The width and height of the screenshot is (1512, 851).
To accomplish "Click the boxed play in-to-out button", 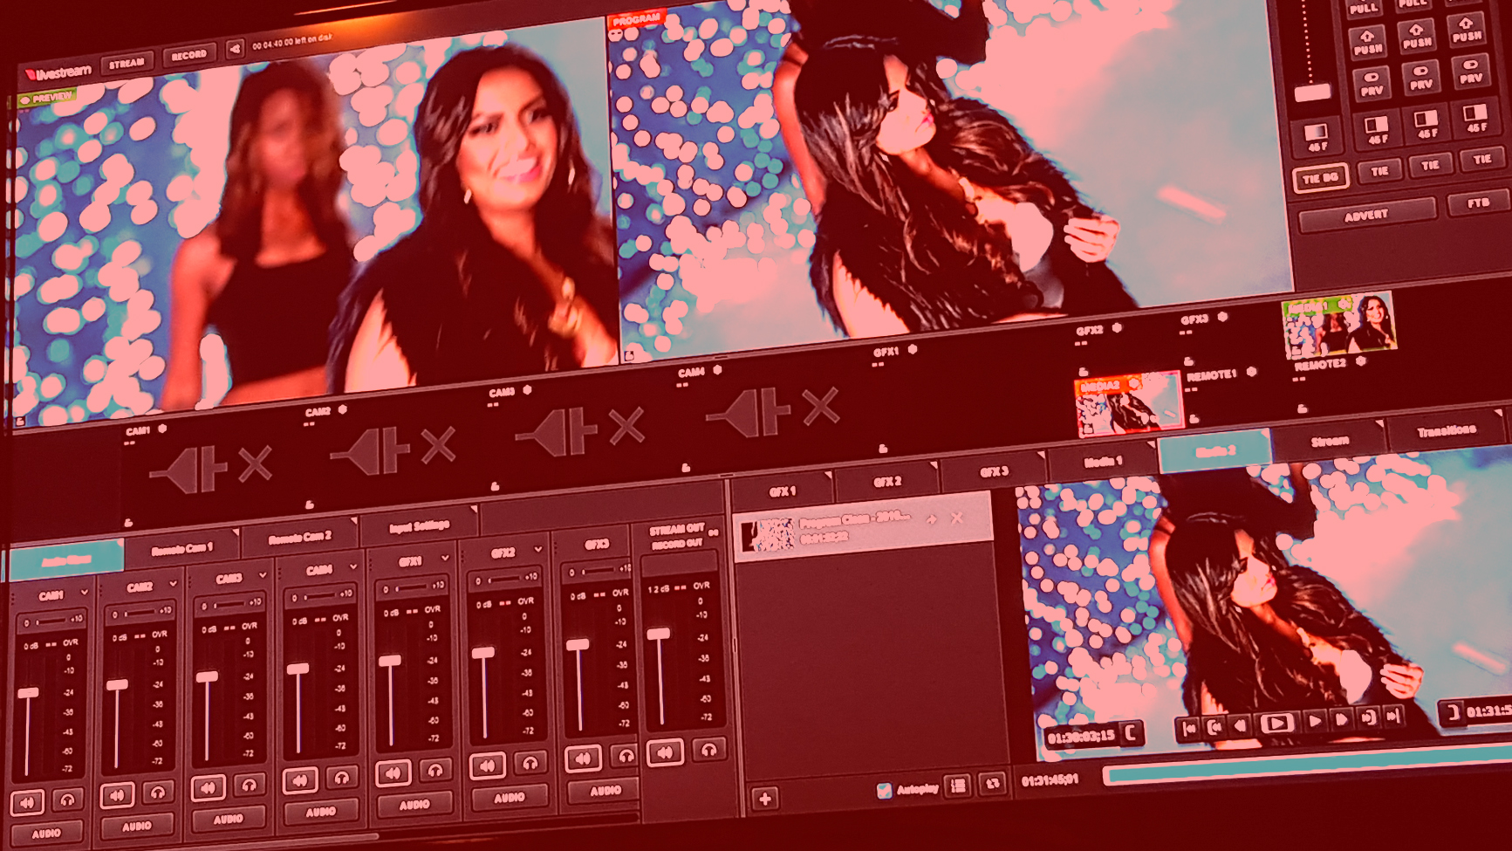I will 1277,723.
